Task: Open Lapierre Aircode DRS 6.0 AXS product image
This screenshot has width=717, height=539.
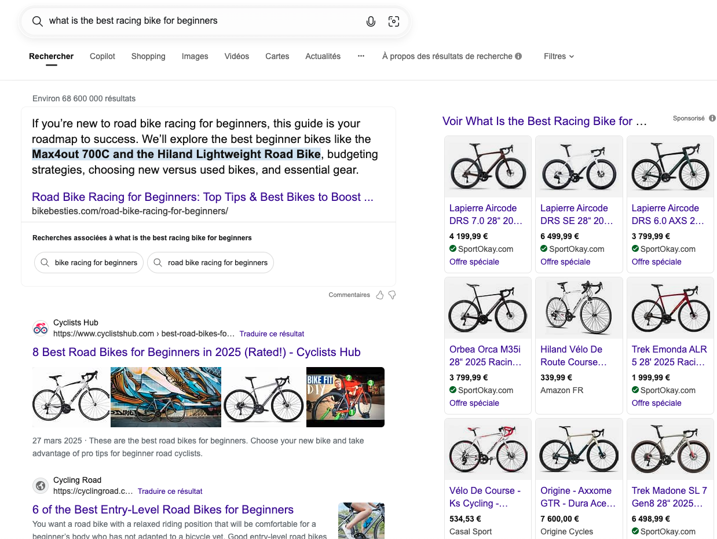Action: (670, 167)
